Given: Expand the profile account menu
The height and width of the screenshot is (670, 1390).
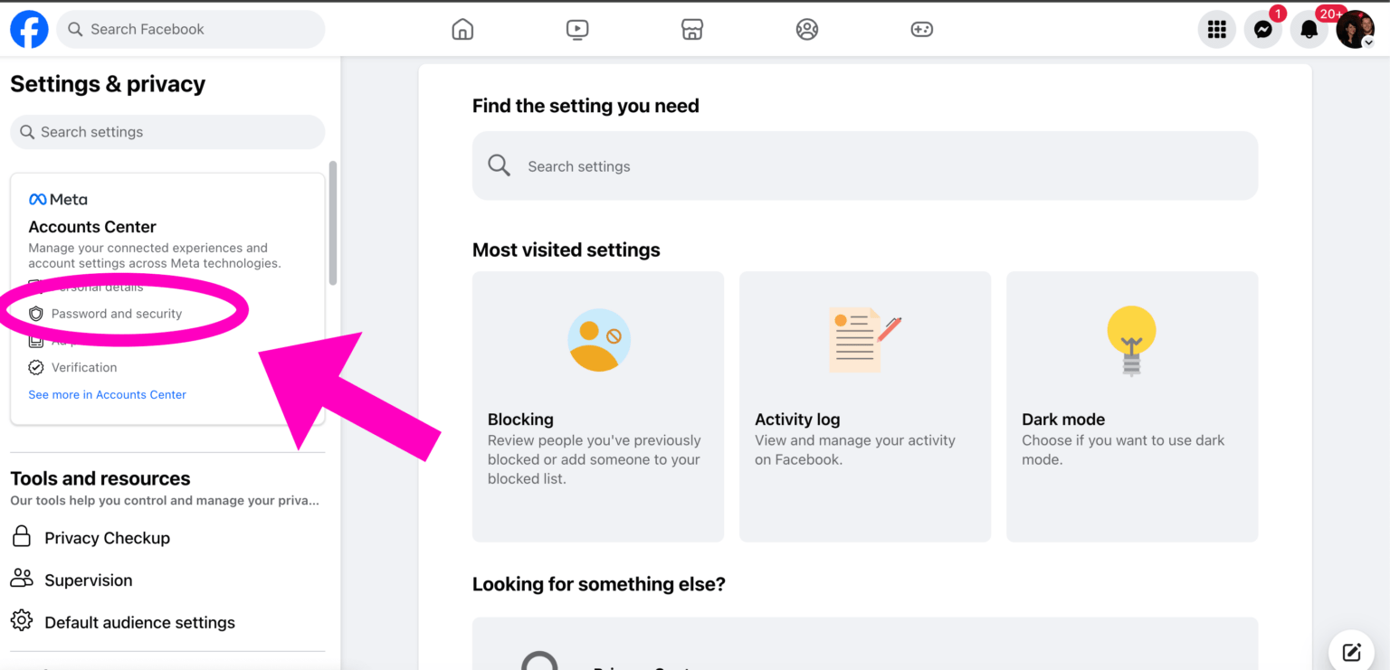Looking at the screenshot, I should pyautogui.click(x=1355, y=30).
